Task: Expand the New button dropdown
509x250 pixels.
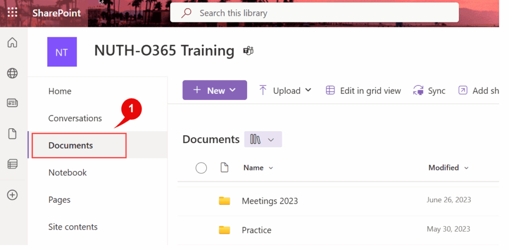Action: tap(215, 90)
